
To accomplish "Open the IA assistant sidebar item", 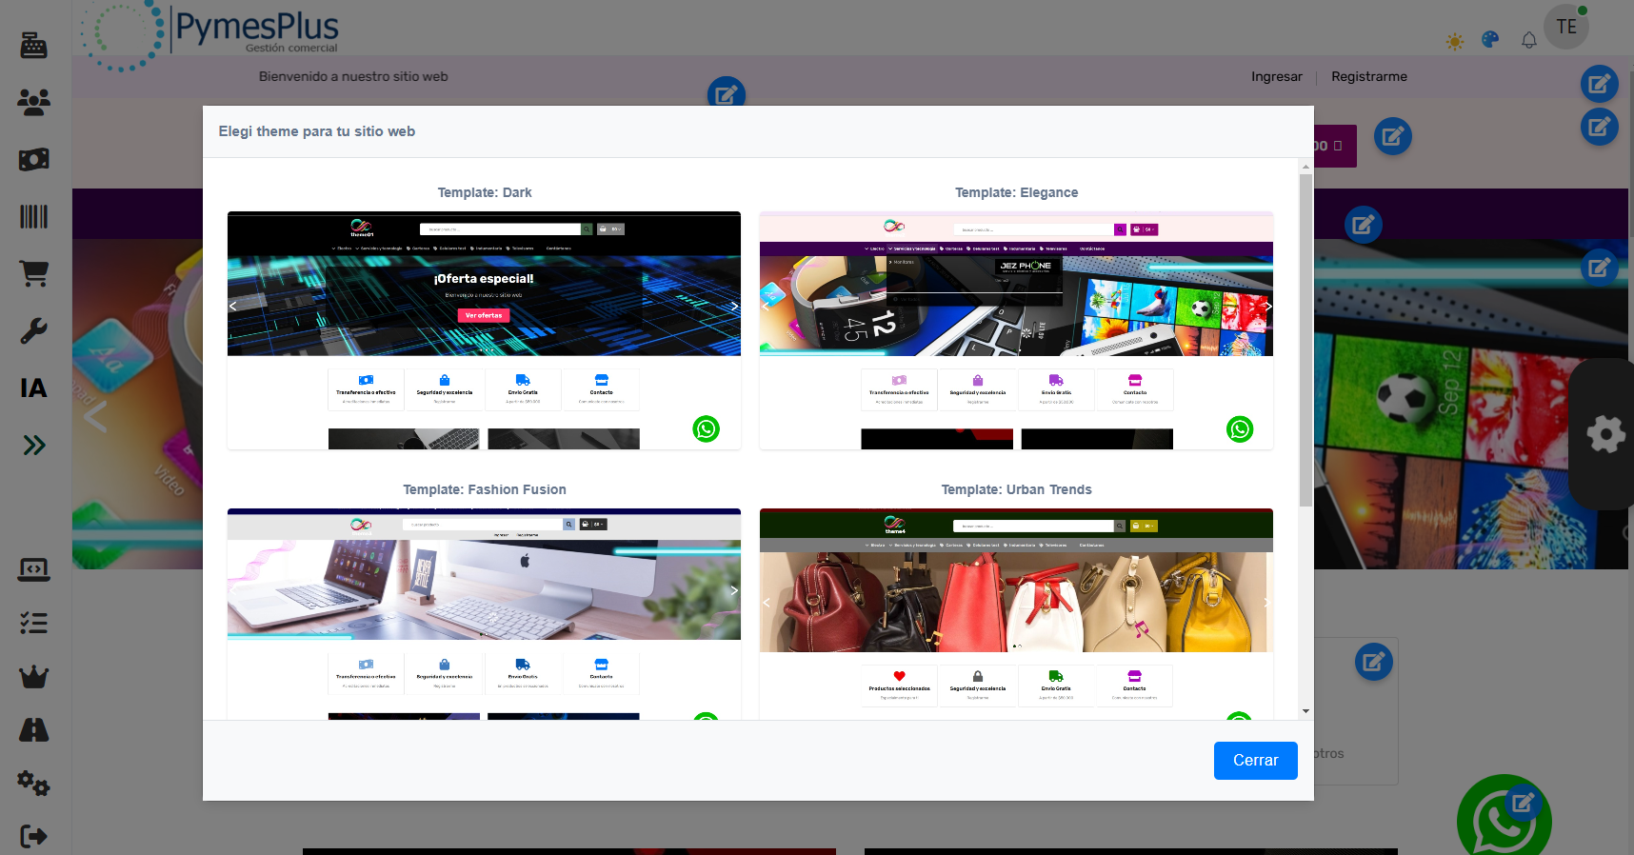I will (x=34, y=388).
